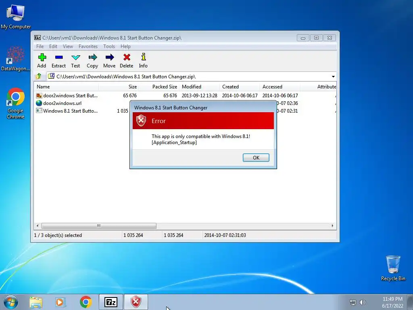
Task: Click the red Delete toolbar icon
Action: [126, 61]
